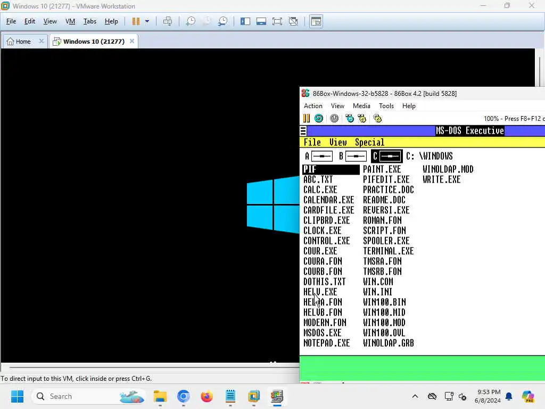
Task: Open MS-DOS Executive View menu
Action: 338,142
